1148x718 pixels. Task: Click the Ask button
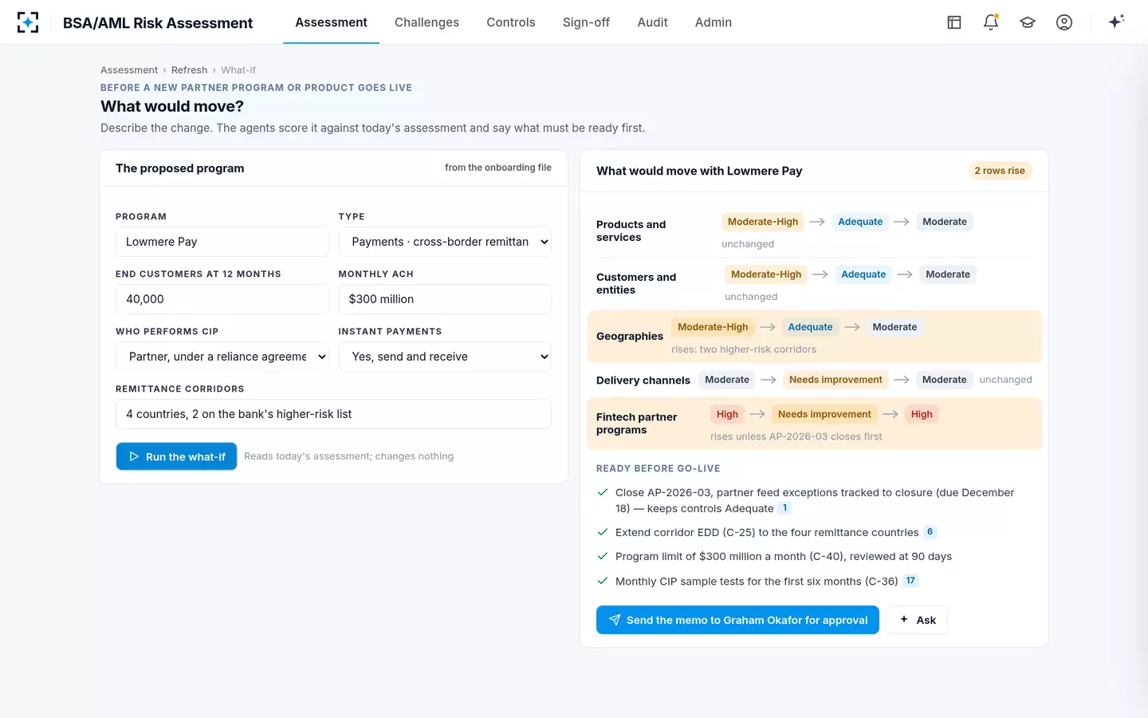[917, 620]
